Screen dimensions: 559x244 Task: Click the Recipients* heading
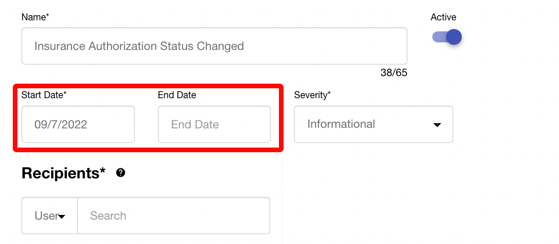pyautogui.click(x=63, y=173)
